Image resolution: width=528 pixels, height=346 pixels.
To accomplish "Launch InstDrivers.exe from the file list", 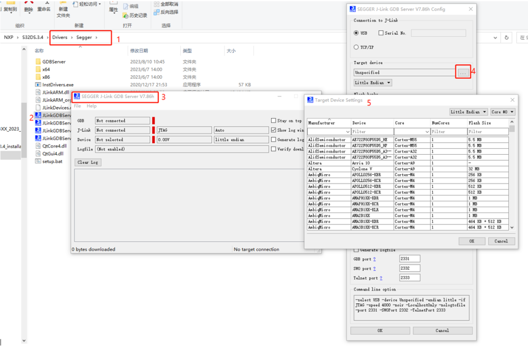I will click(x=57, y=85).
